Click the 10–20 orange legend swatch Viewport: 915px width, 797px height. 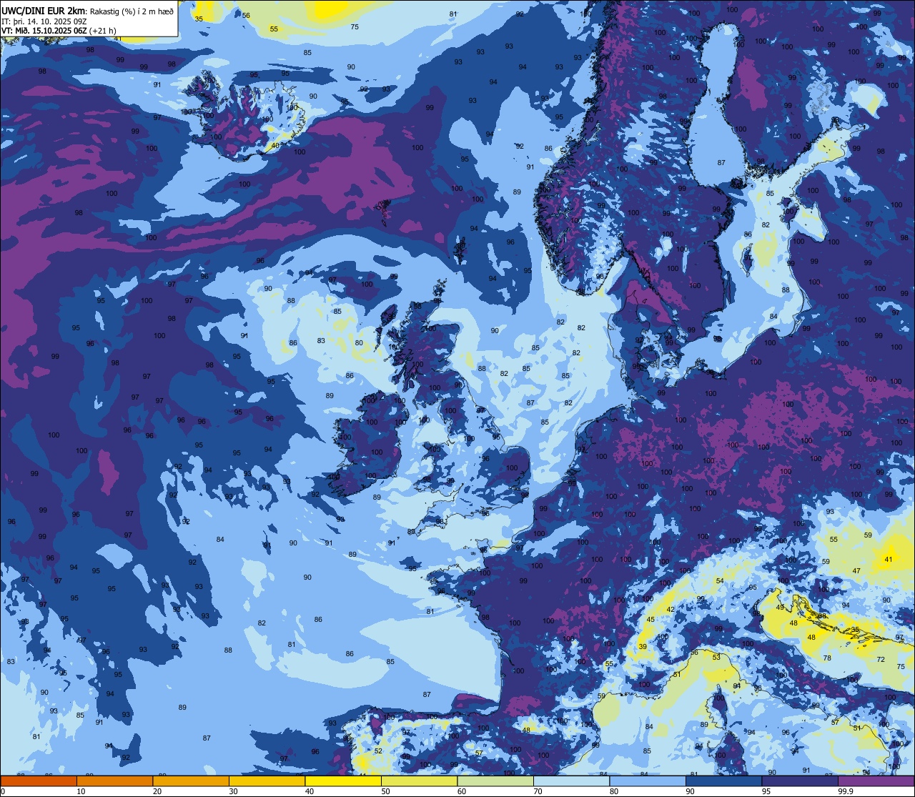click(114, 781)
